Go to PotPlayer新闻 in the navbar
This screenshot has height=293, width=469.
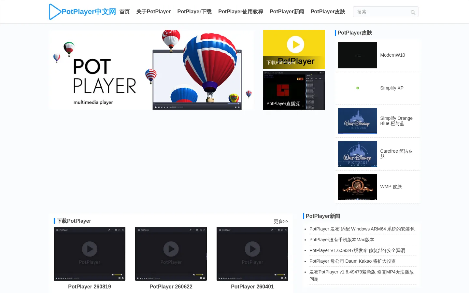(x=287, y=12)
